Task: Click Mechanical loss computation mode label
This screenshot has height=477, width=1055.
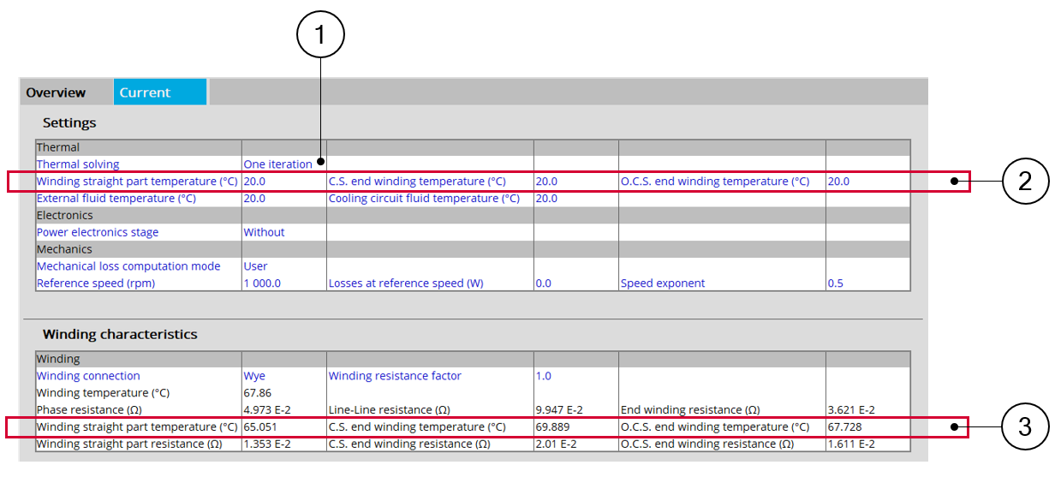Action: click(x=128, y=266)
